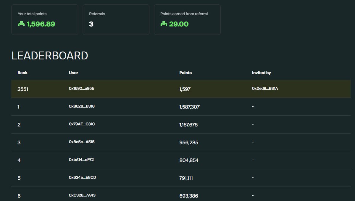Open user address 0x8e5e...A515

point(82,142)
